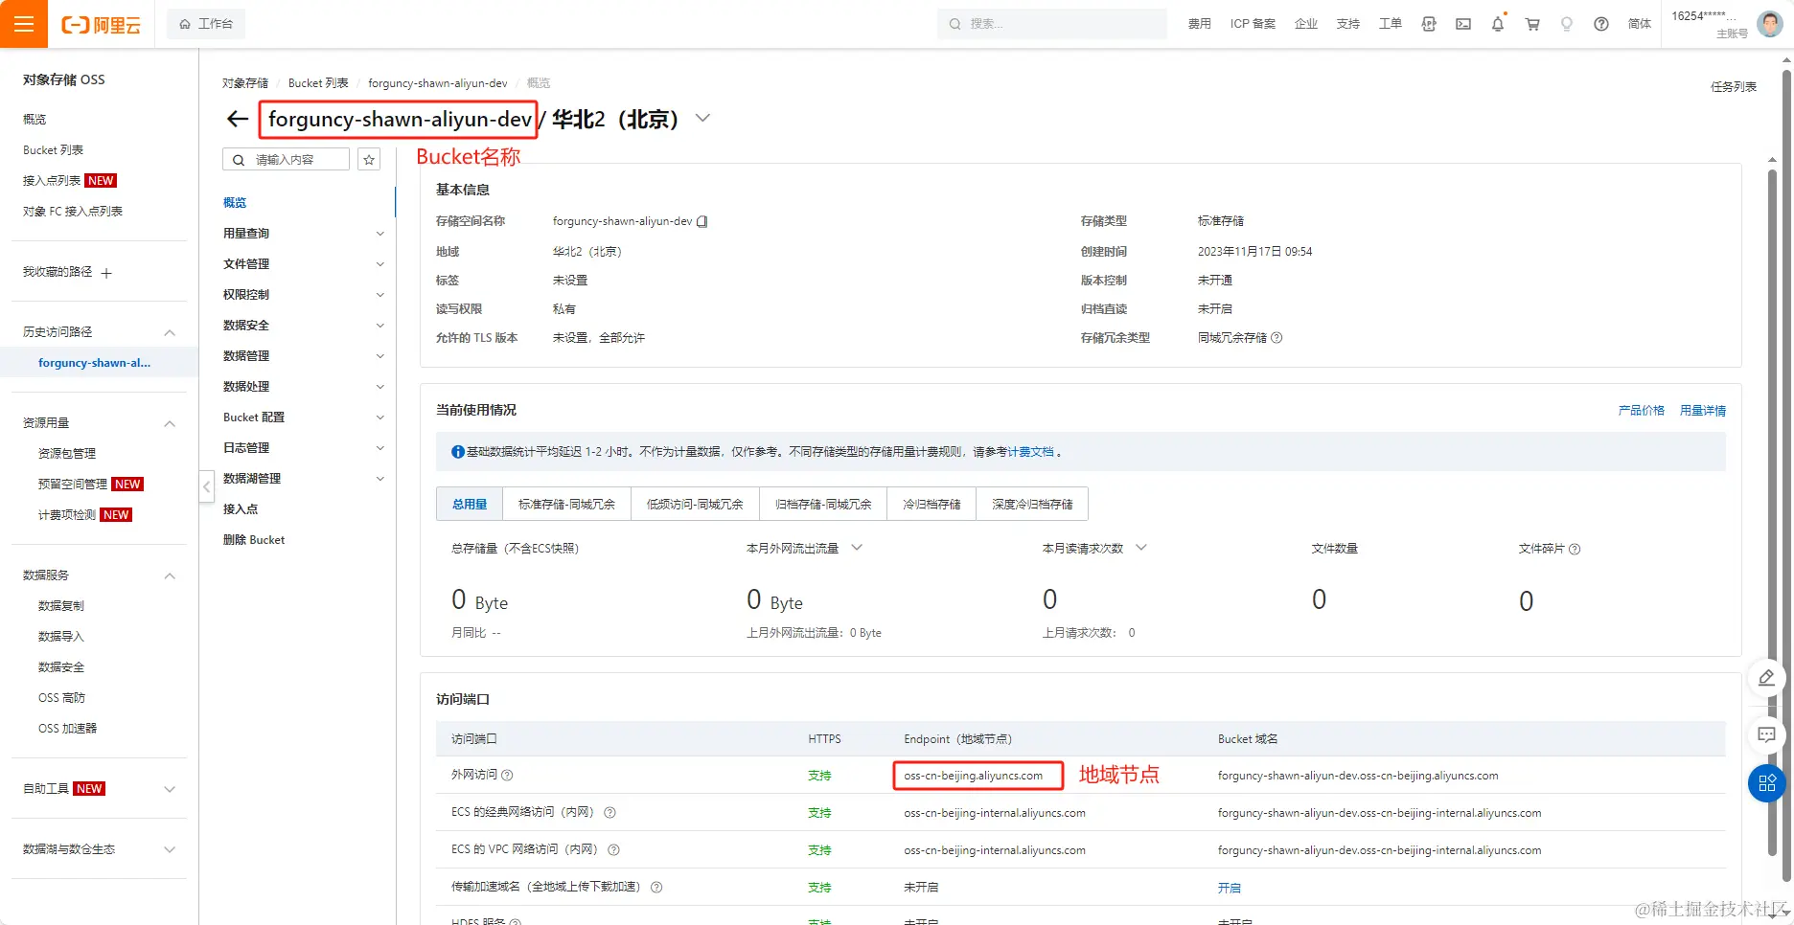This screenshot has height=925, width=1794.
Task: Go back with the left arrow beside bucket name
Action: [x=238, y=119]
